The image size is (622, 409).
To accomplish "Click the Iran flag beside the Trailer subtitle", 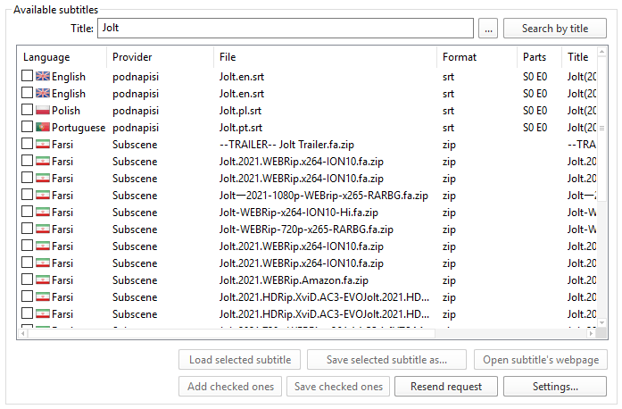I will tap(43, 144).
